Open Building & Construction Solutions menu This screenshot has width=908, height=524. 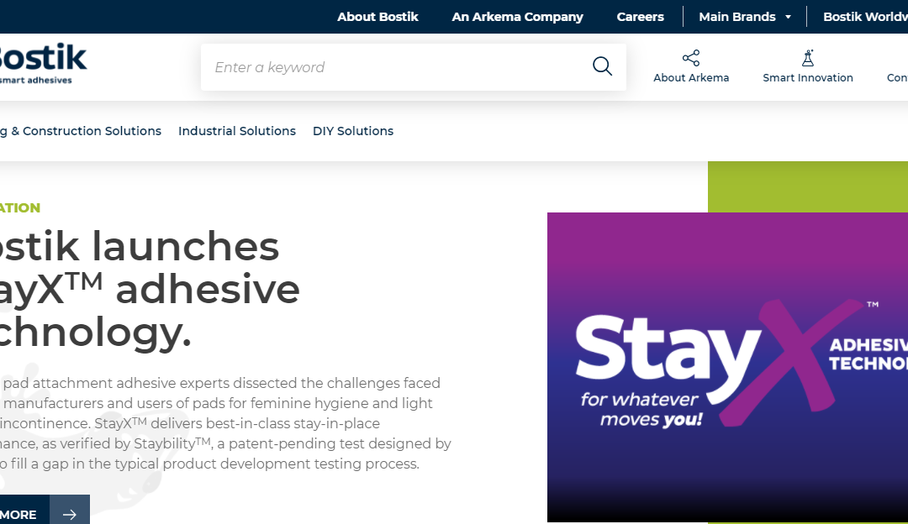pyautogui.click(x=81, y=131)
